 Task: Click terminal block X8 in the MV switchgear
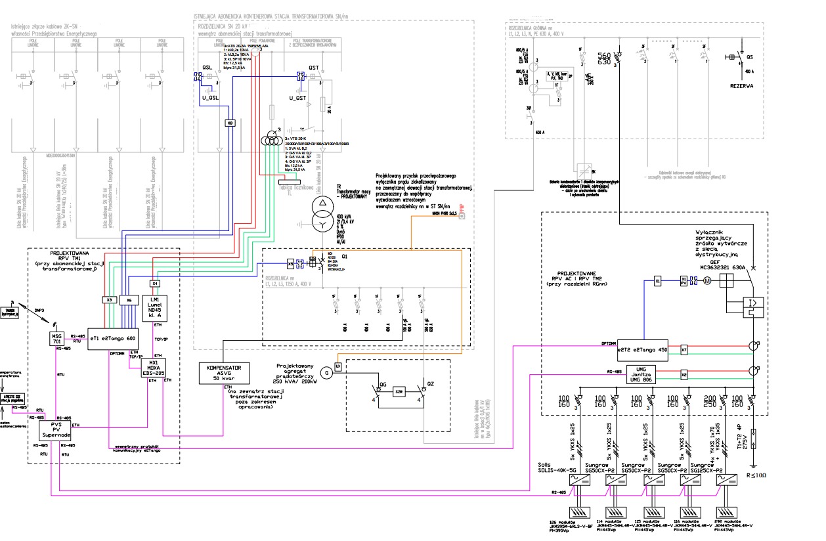point(230,123)
